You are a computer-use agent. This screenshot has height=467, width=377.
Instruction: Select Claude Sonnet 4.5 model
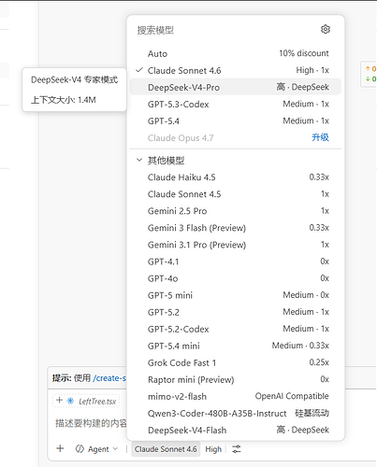click(x=236, y=194)
